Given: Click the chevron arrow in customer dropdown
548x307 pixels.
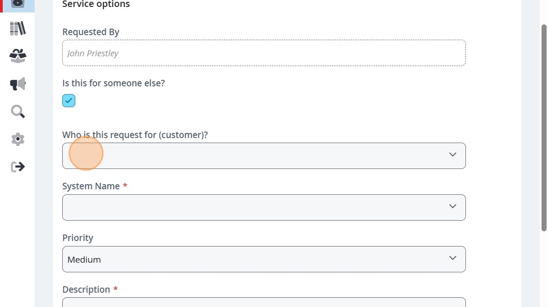Looking at the screenshot, I should pyautogui.click(x=453, y=155).
